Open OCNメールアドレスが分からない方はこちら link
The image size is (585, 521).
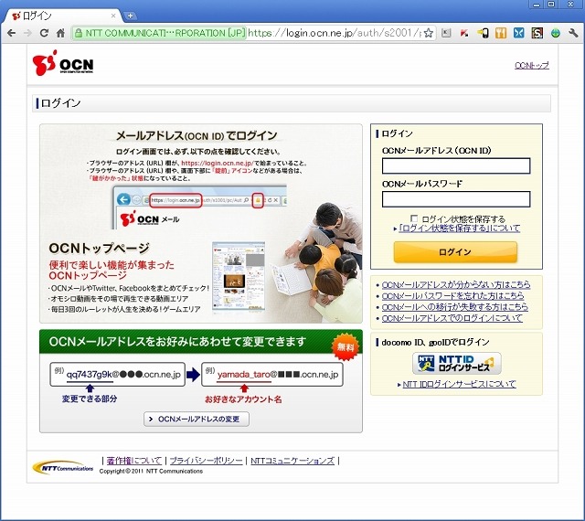click(x=456, y=285)
